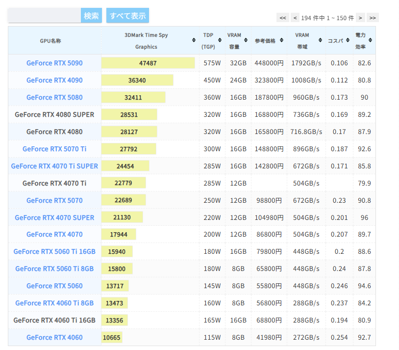The width and height of the screenshot is (399, 350).
Task: Go to previous page with < button
Action: pos(295,18)
